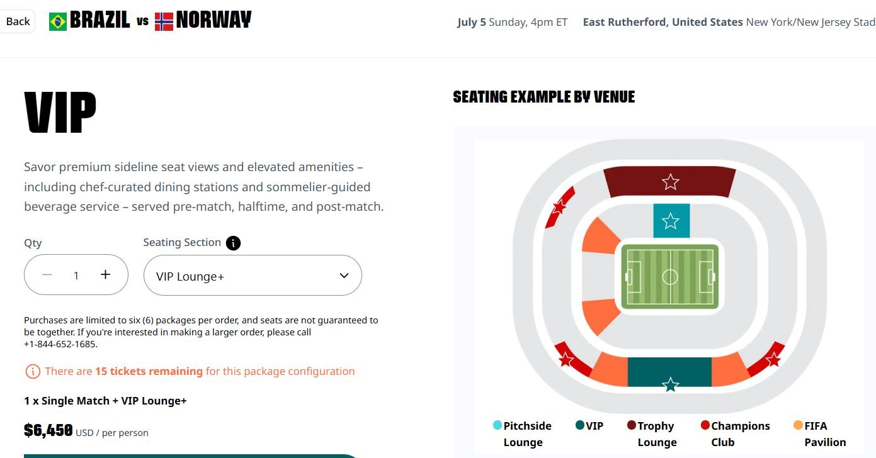This screenshot has height=458, width=876.
Task: Click the Seating Section info icon
Action: coord(233,243)
